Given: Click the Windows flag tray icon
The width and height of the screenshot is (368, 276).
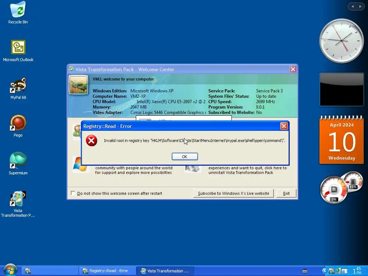Looking at the screenshot, I should click(x=331, y=271).
